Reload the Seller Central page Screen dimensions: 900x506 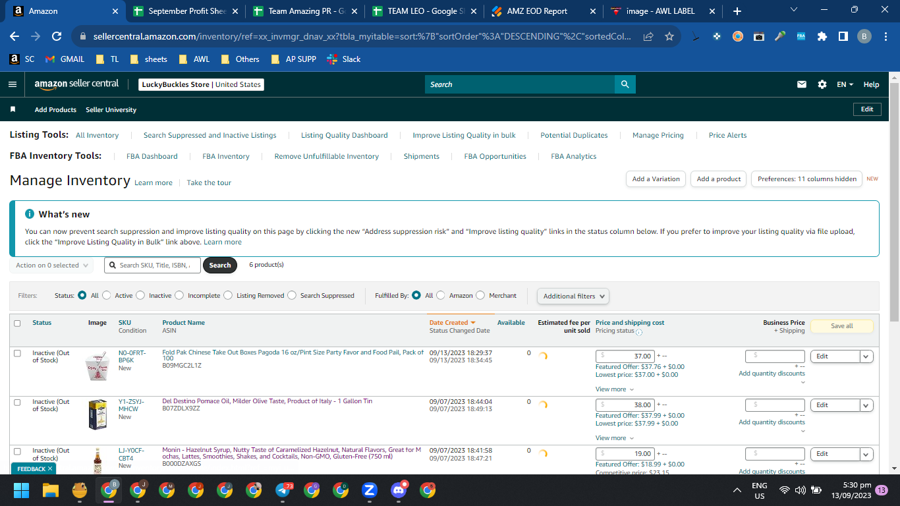tap(57, 37)
